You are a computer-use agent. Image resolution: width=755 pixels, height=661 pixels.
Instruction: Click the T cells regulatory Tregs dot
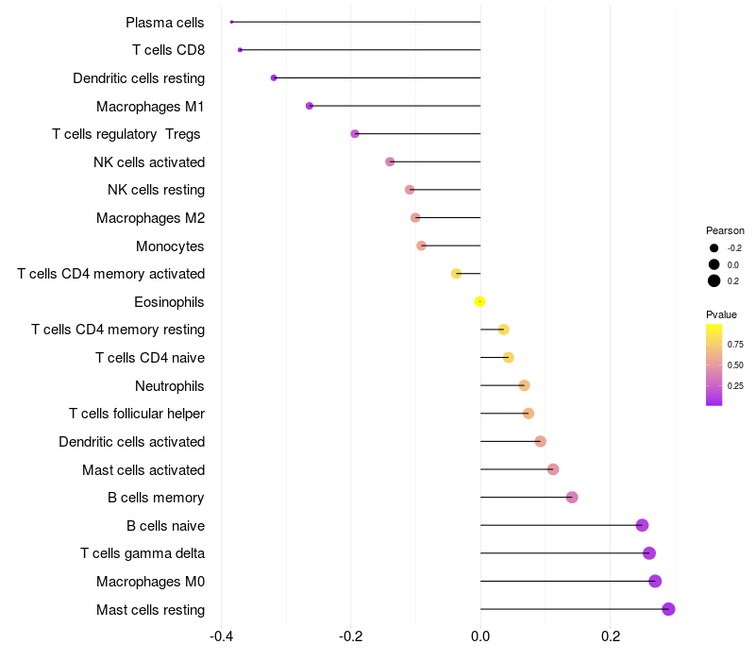[355, 134]
